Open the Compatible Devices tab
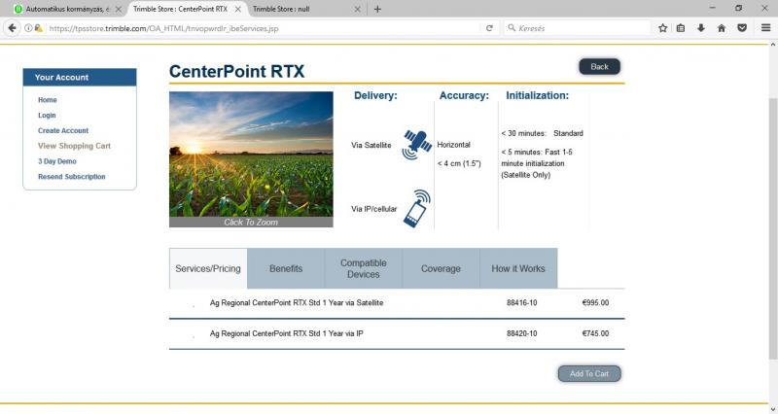Image resolution: width=778 pixels, height=414 pixels. coord(363,268)
